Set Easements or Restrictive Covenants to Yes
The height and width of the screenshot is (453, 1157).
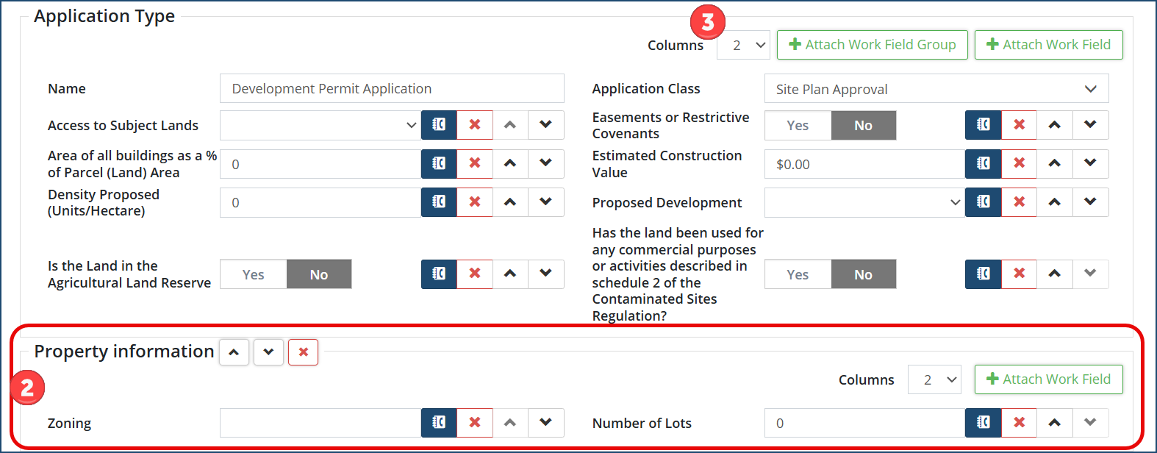pos(798,126)
